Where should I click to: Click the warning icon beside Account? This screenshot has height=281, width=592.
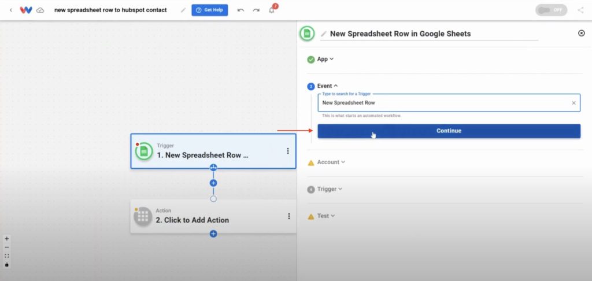click(x=310, y=163)
